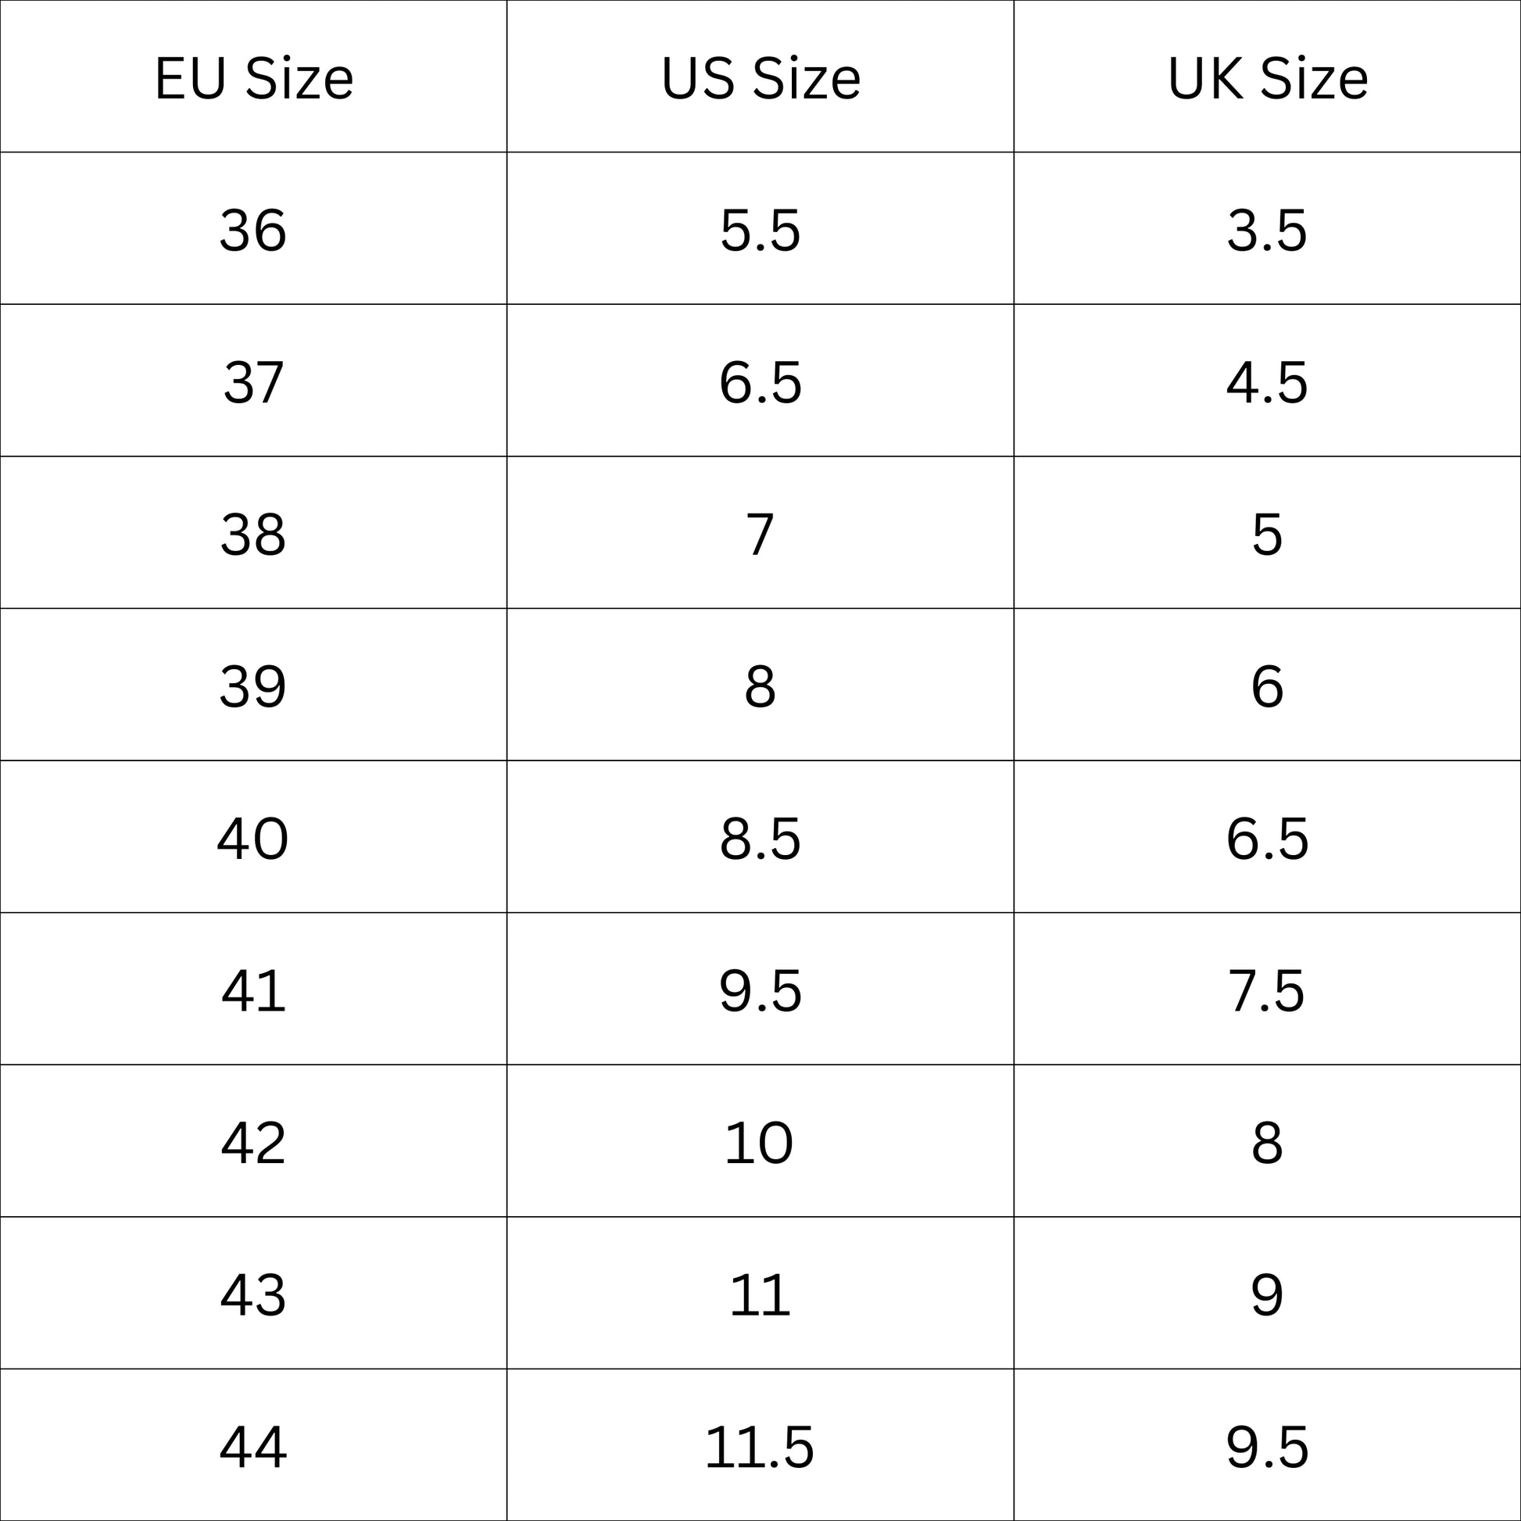Click EU size 38 cell
1521x1521 pixels.
253,535
